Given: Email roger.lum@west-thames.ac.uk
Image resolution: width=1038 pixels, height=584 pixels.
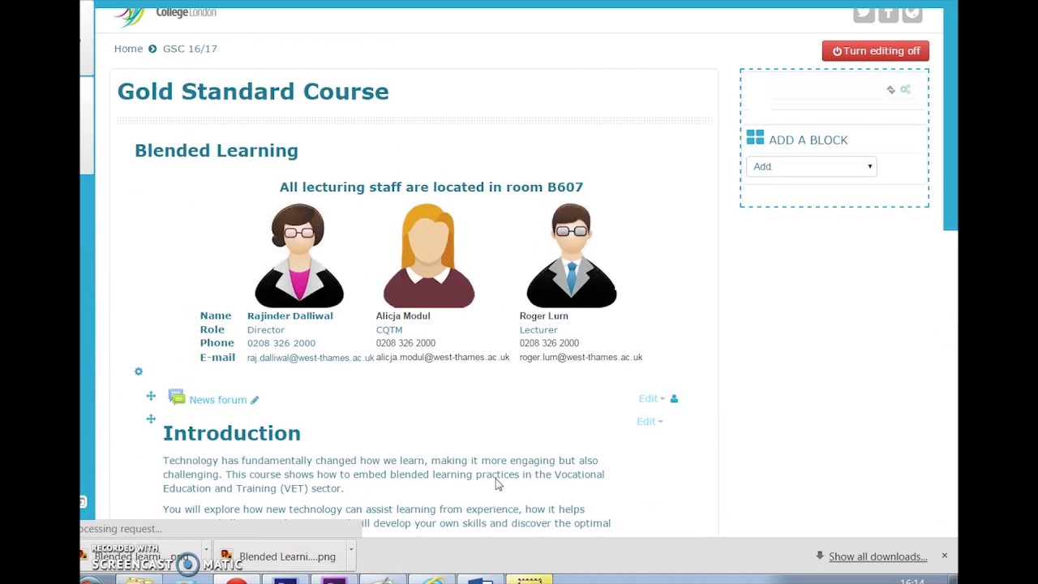Looking at the screenshot, I should [581, 357].
